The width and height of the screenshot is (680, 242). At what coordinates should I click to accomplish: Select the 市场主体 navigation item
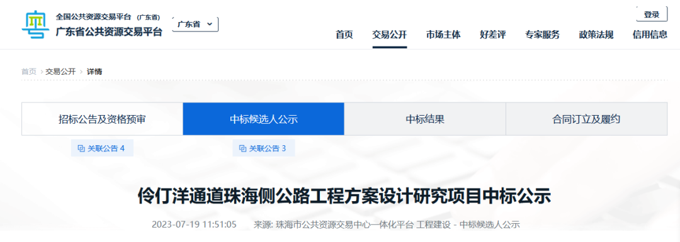click(x=443, y=35)
